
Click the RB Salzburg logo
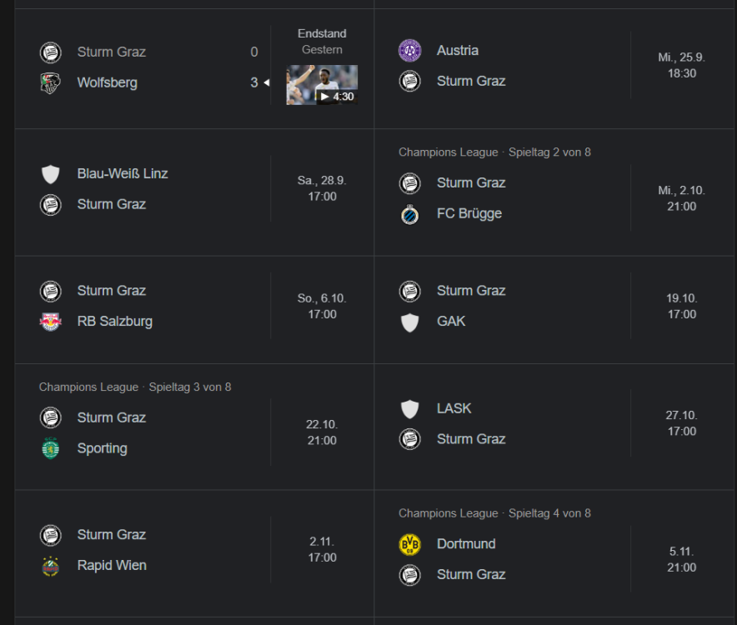click(x=51, y=322)
